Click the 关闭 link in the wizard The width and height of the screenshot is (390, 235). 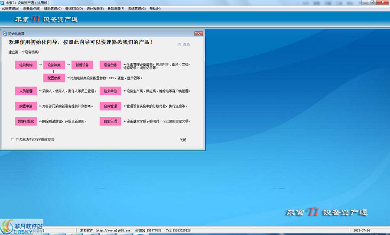183,140
